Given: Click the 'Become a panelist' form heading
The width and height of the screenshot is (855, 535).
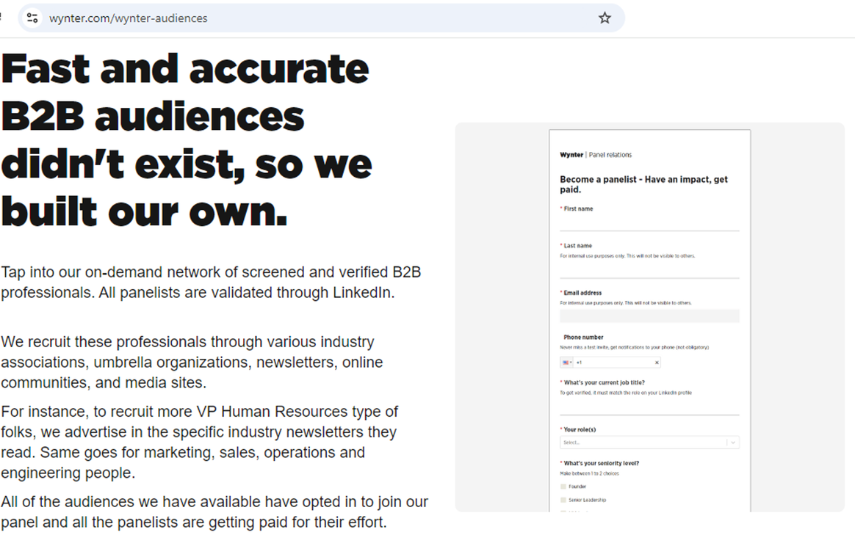Looking at the screenshot, I should [643, 184].
